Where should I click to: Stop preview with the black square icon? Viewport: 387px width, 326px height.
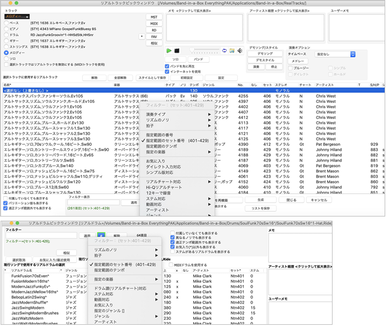[177, 51]
